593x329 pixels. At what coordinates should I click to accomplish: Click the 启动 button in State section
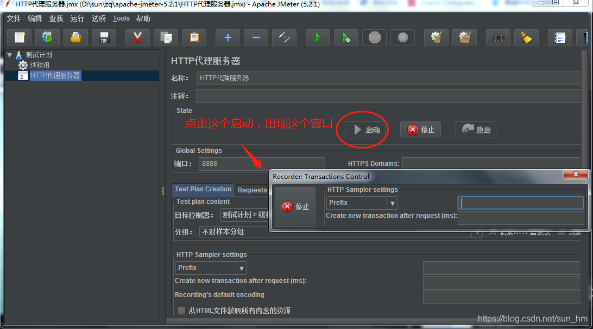pyautogui.click(x=365, y=130)
